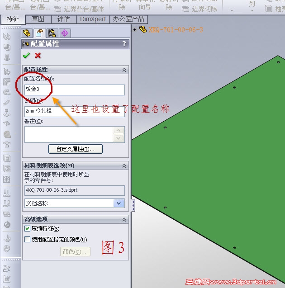Cancel with the red X icon
Screen dimensions: 285x288
click(x=38, y=55)
